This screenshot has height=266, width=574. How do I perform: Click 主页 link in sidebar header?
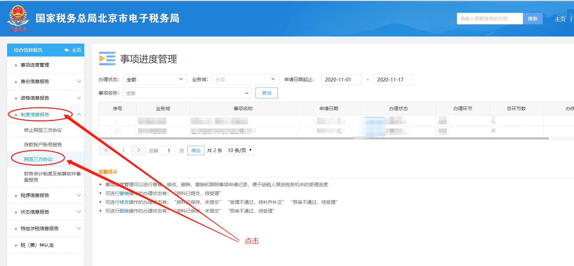pos(76,50)
